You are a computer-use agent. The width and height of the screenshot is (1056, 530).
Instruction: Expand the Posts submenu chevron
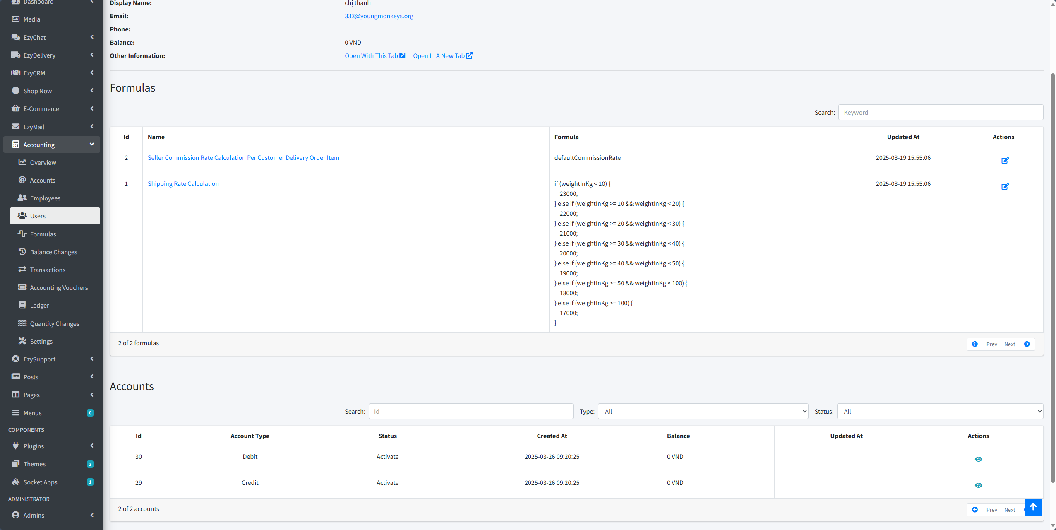coord(92,376)
